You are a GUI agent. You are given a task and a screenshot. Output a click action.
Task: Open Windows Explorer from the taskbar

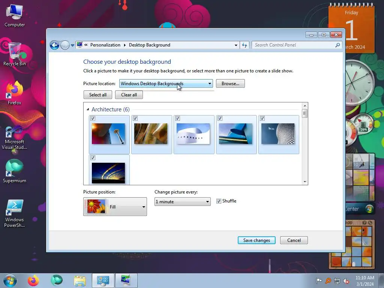[80, 280]
